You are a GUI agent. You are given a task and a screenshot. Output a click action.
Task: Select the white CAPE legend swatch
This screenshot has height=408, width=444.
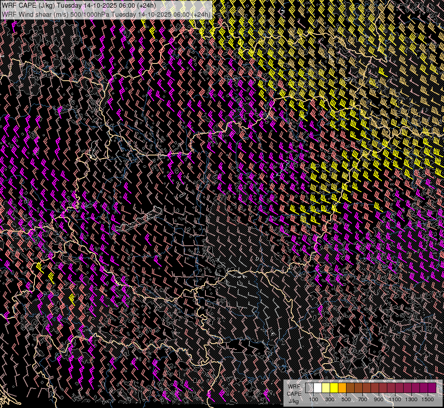click(318, 388)
